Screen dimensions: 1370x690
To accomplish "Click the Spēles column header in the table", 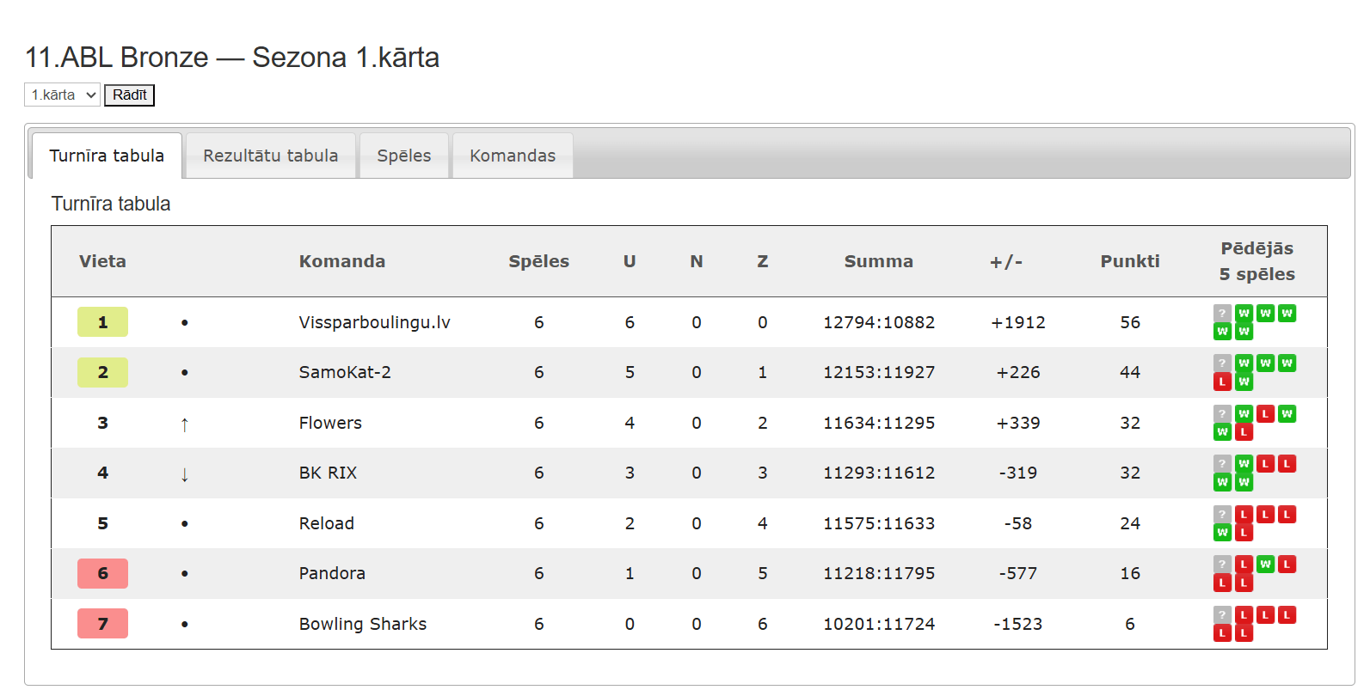I will [538, 261].
